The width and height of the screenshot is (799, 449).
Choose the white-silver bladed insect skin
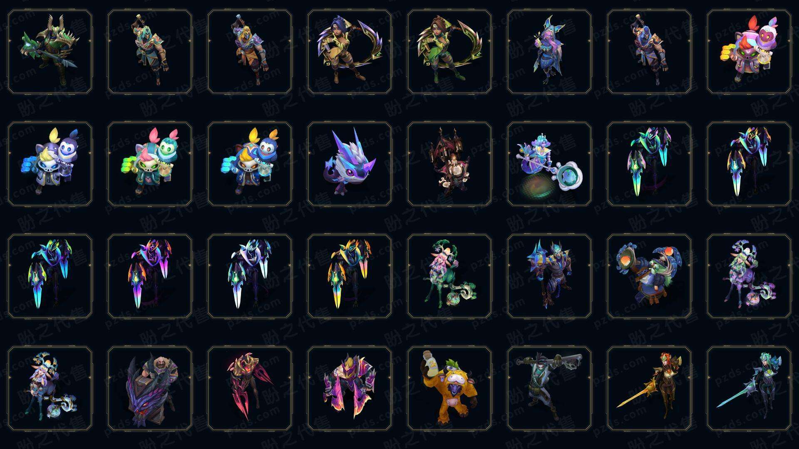tap(250, 276)
